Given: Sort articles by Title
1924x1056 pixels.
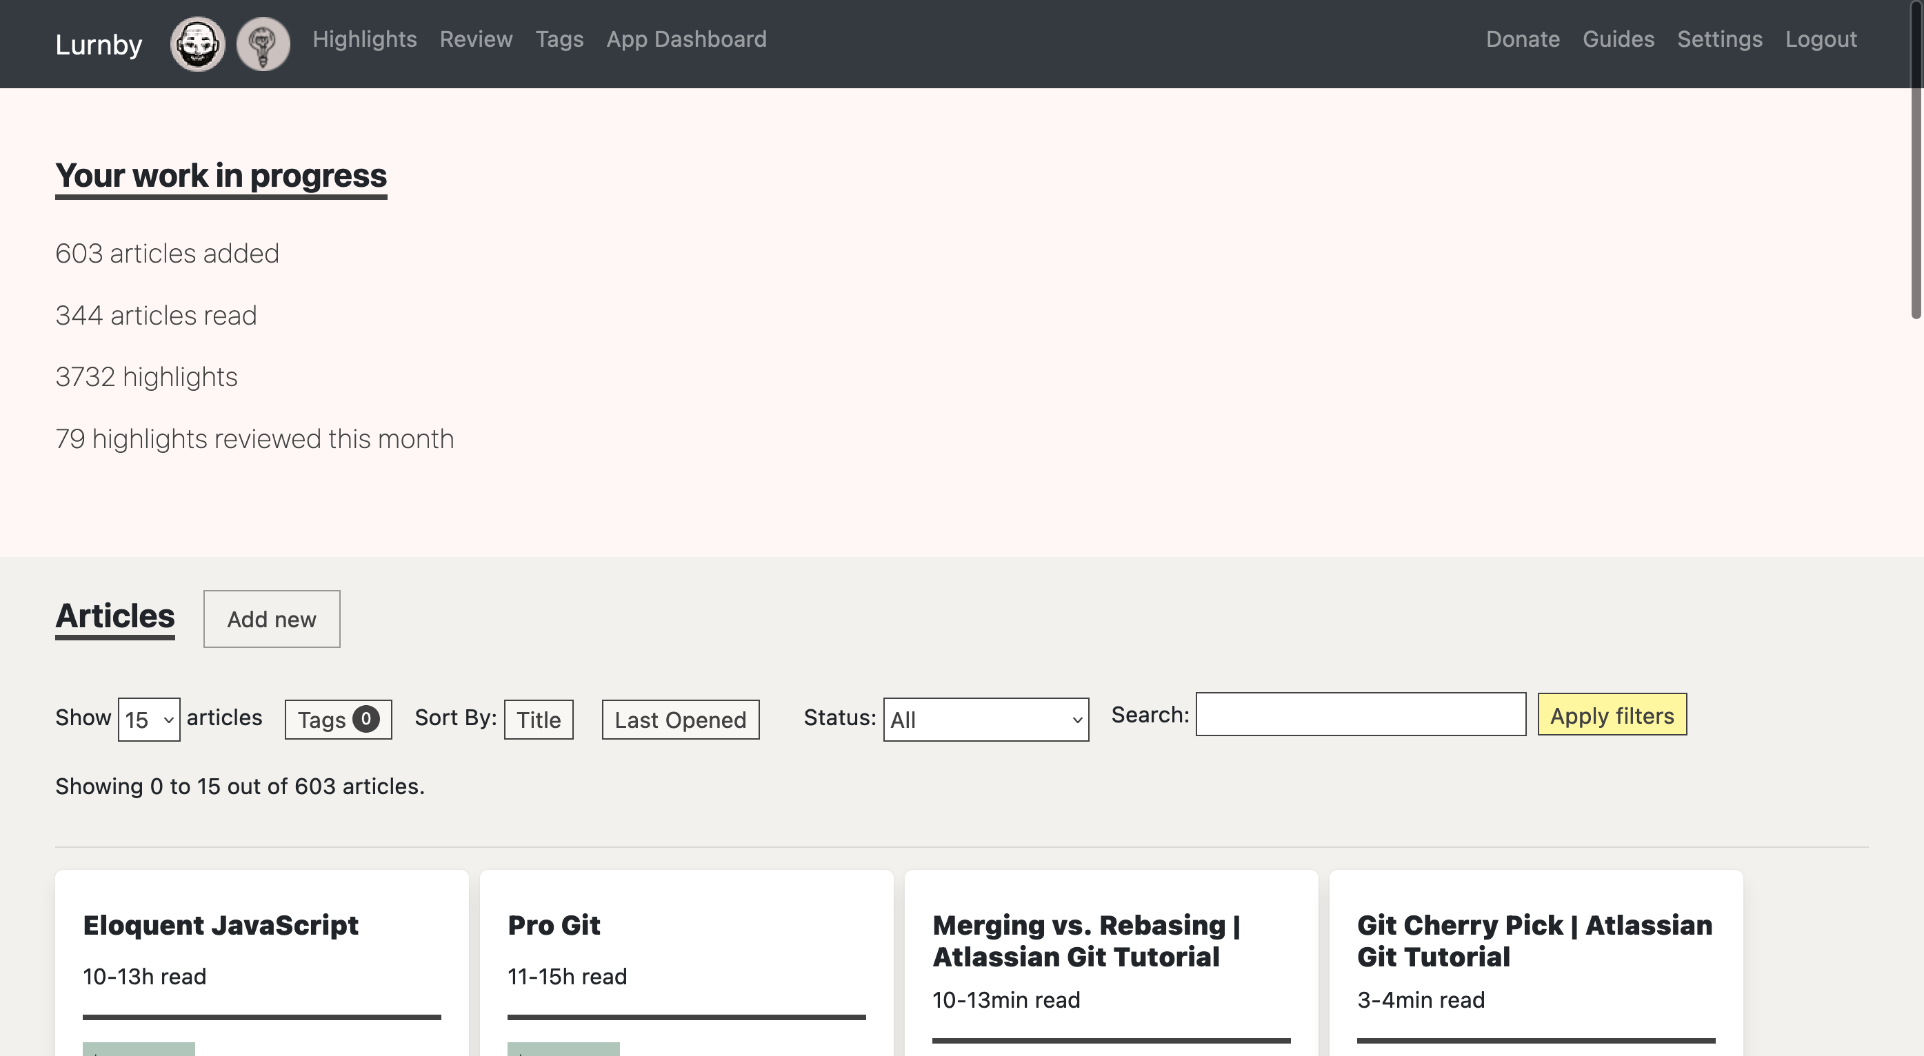Looking at the screenshot, I should pyautogui.click(x=538, y=719).
